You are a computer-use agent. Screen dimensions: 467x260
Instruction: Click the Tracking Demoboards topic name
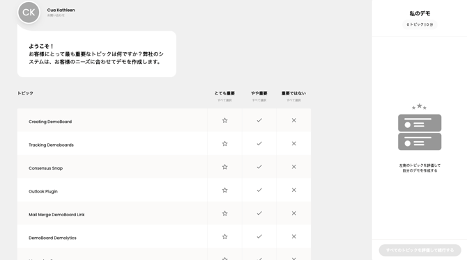51,145
